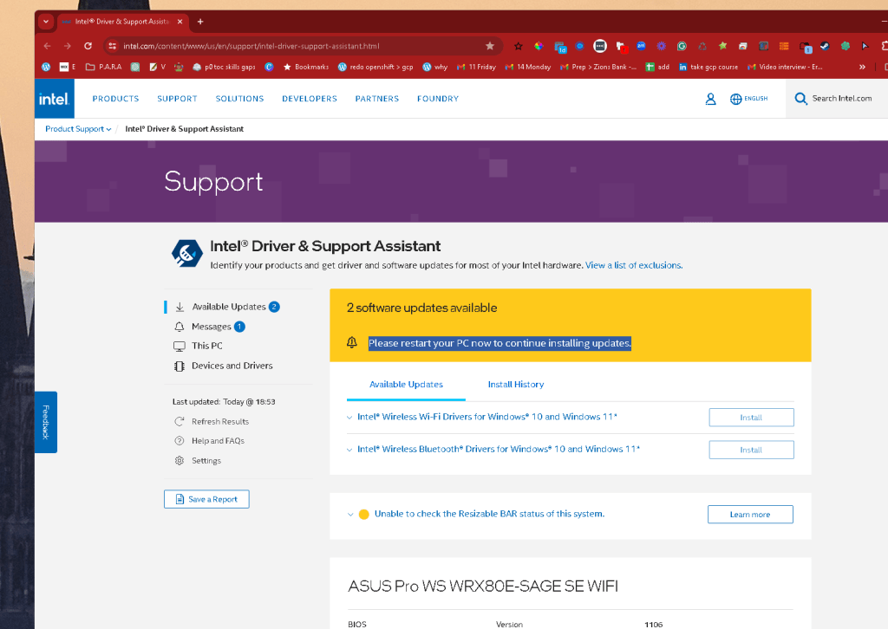Click the chip icon beside Devices and Drivers
This screenshot has height=629, width=888.
pos(180,366)
